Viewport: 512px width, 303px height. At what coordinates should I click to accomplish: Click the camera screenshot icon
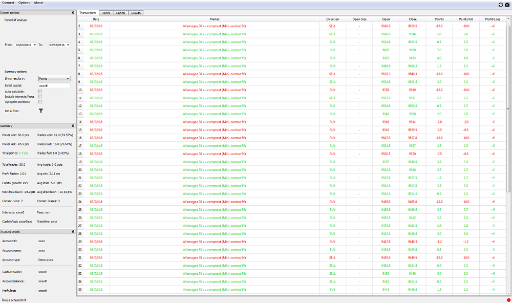pos(507,5)
